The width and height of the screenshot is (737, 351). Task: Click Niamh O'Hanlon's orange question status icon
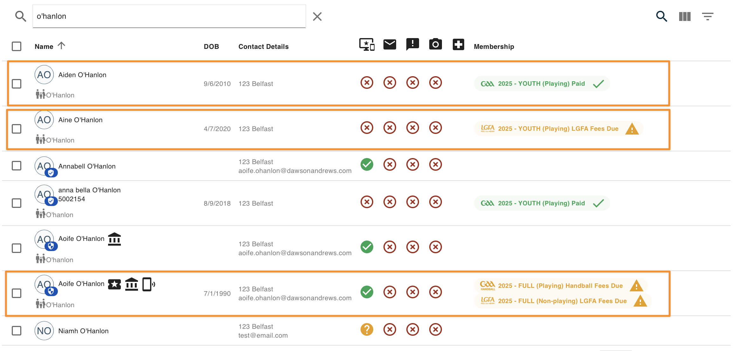pos(367,329)
